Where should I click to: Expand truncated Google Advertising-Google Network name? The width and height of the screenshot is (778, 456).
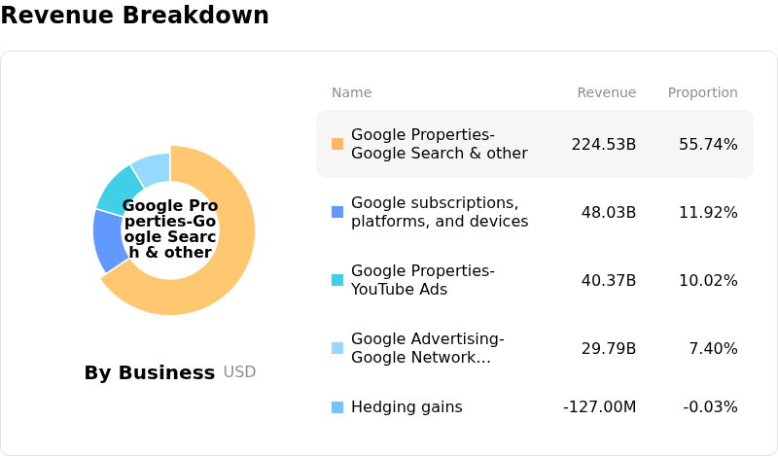pos(427,348)
